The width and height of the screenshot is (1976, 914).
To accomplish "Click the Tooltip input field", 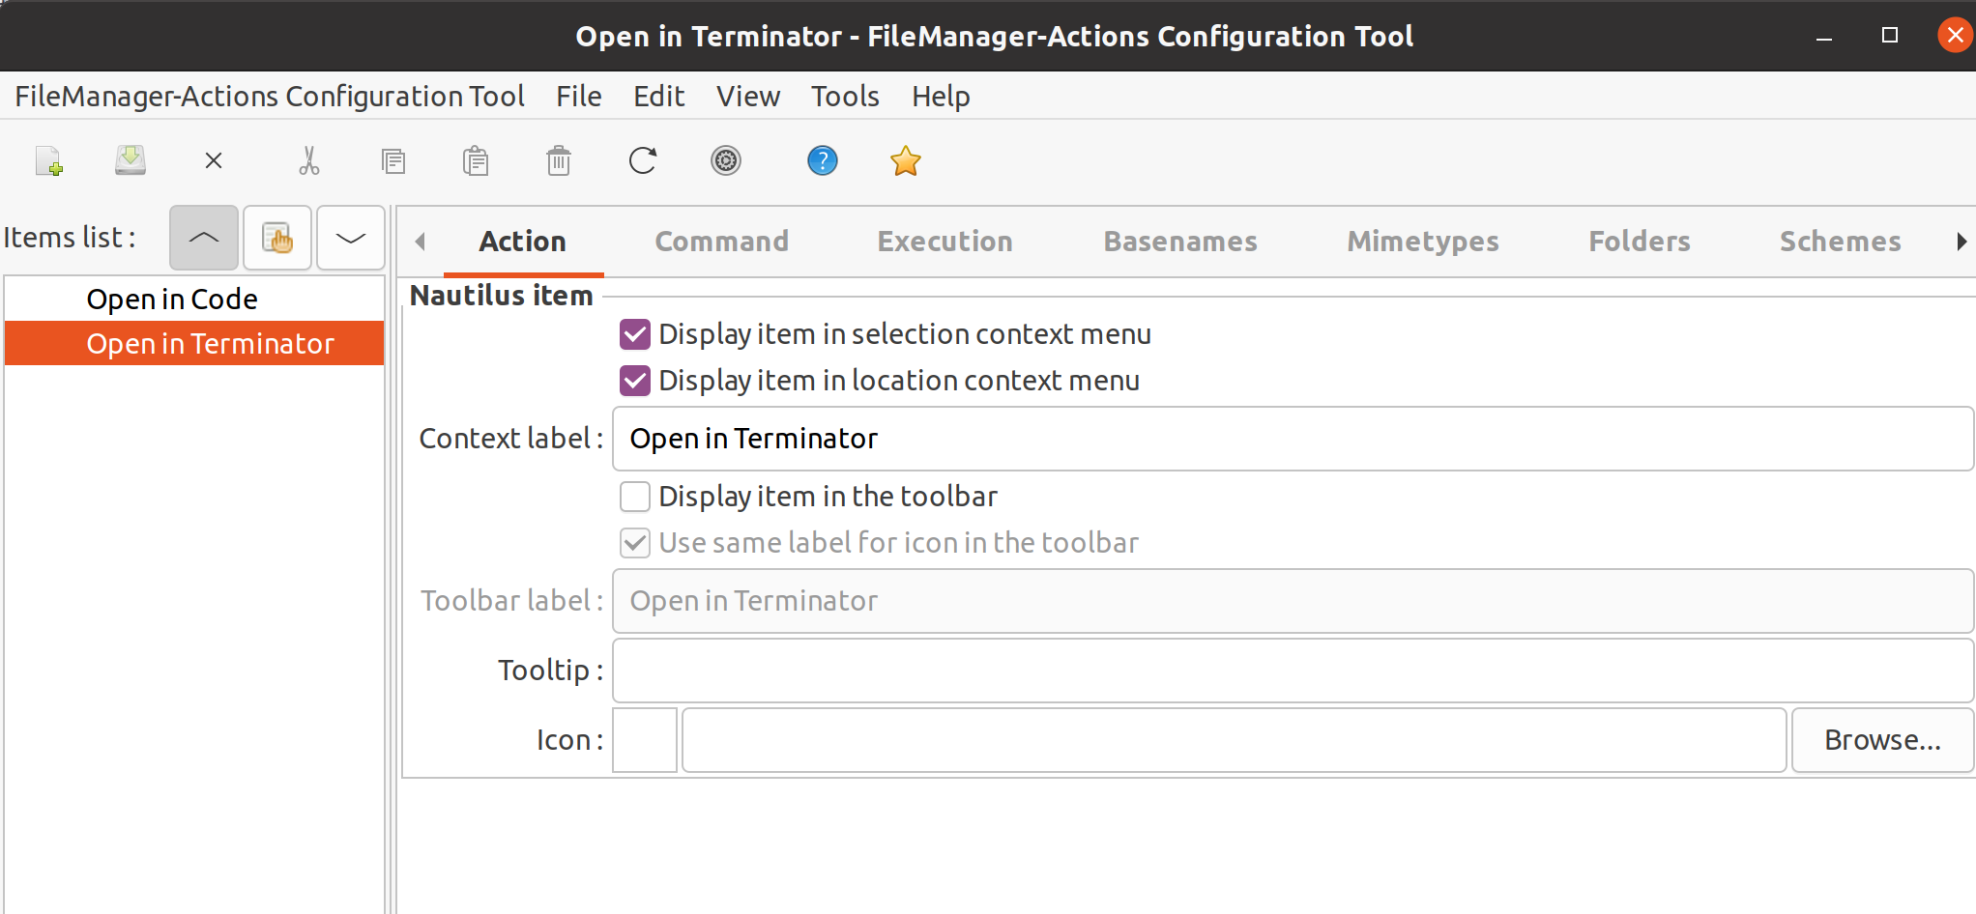I will [1293, 671].
